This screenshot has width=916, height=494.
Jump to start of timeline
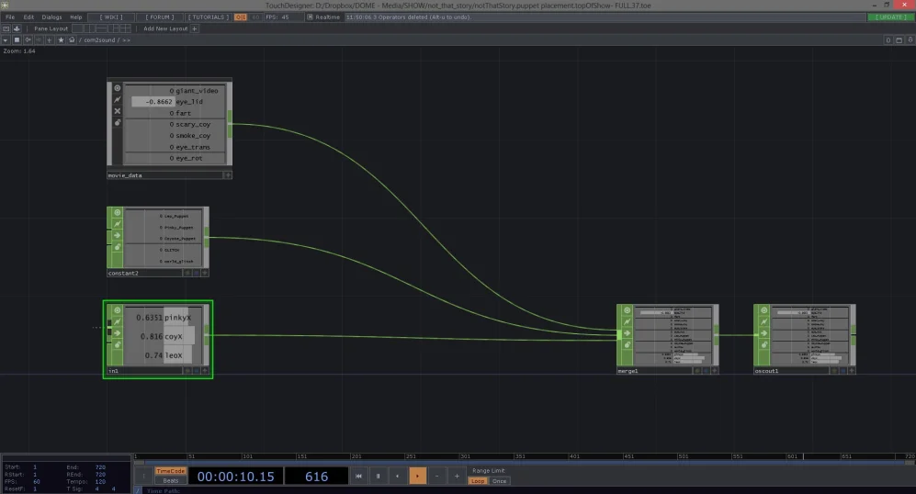click(358, 476)
